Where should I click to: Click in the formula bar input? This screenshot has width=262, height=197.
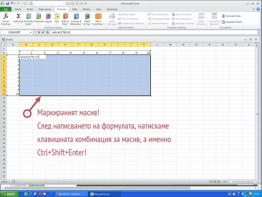click(x=153, y=32)
